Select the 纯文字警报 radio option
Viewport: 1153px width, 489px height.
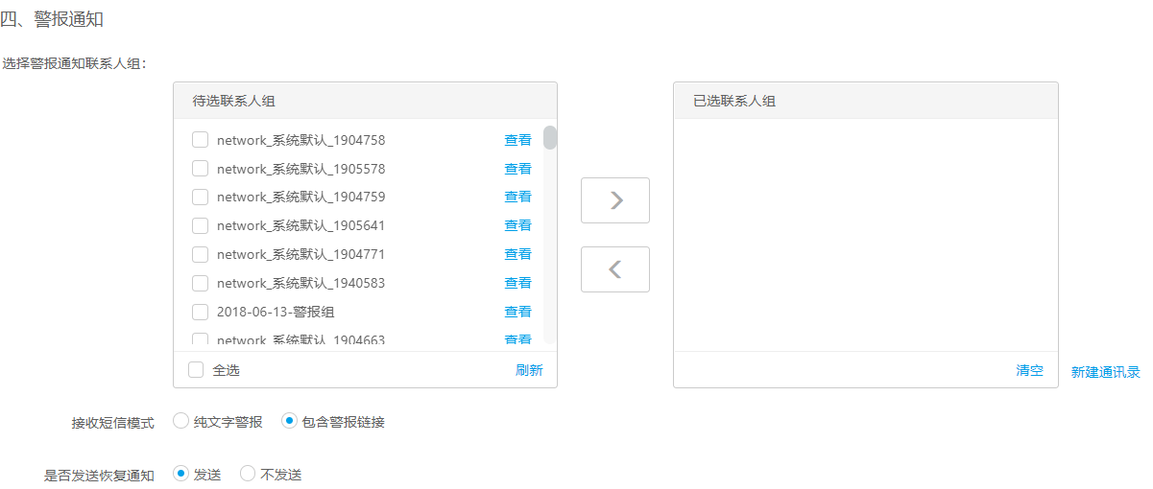click(181, 421)
